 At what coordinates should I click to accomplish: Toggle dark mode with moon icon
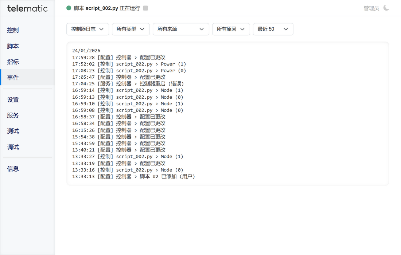click(x=386, y=8)
